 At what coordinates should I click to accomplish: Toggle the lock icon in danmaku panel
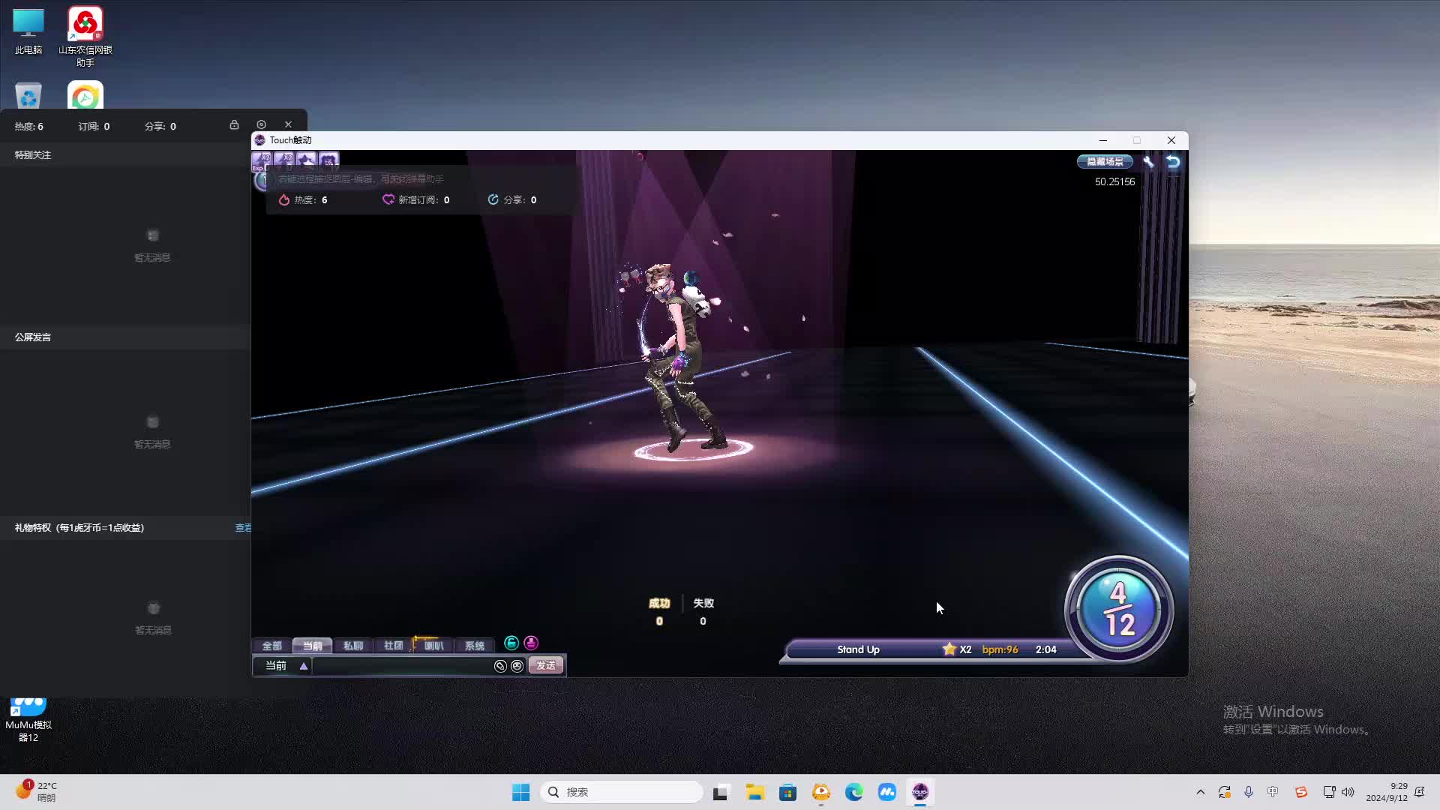234,124
